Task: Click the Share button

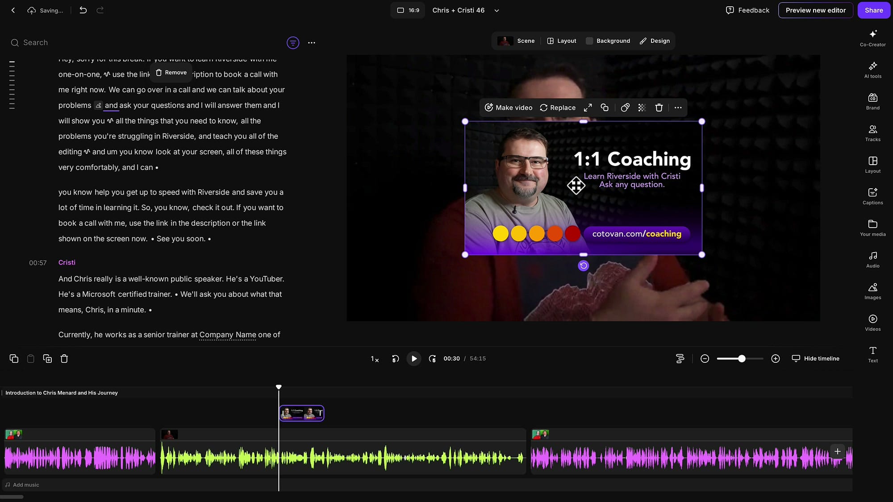Action: tap(873, 10)
